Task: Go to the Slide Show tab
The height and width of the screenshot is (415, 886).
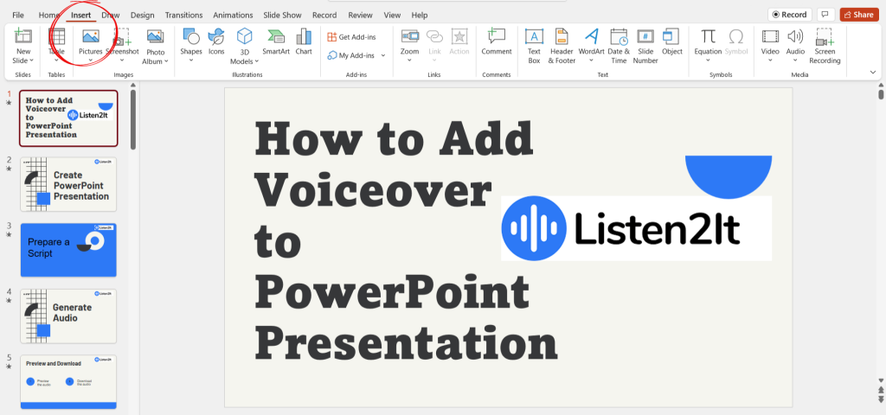Action: point(283,16)
